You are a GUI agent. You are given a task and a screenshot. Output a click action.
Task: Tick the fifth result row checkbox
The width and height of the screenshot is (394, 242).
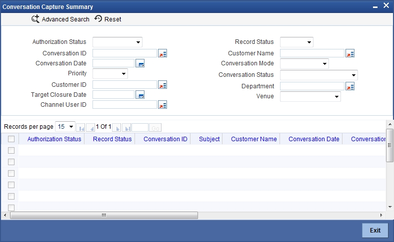tap(11, 197)
